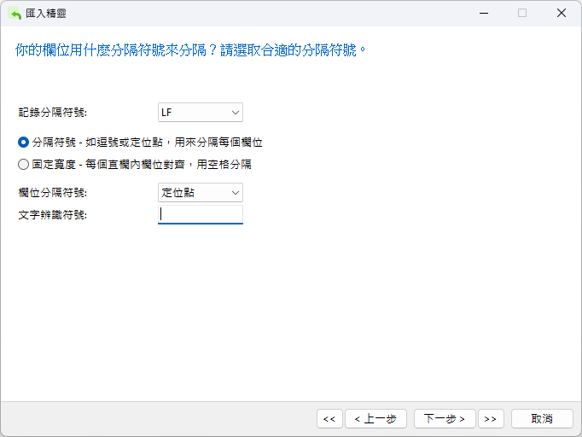The height and width of the screenshot is (437, 582).
Task: Click the 匯入精靈 app icon in title bar
Action: coord(15,13)
